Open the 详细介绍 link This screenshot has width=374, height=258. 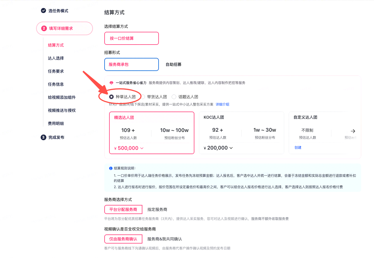pos(222,104)
